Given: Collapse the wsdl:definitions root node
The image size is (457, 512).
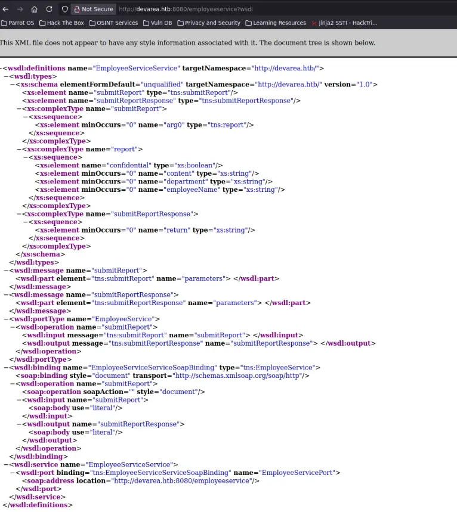Looking at the screenshot, I should point(1,69).
